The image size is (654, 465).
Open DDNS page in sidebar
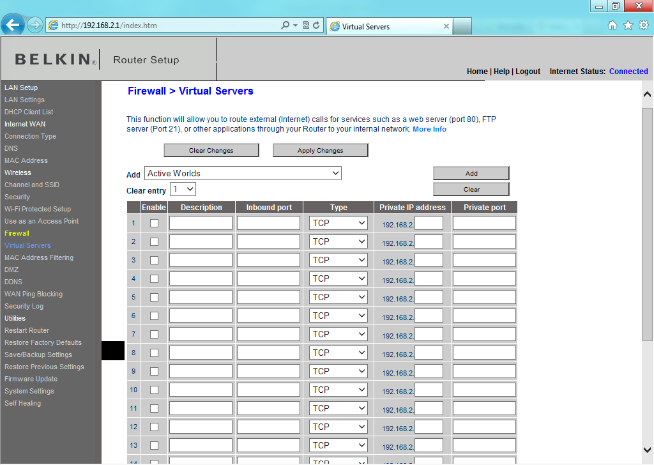13,282
